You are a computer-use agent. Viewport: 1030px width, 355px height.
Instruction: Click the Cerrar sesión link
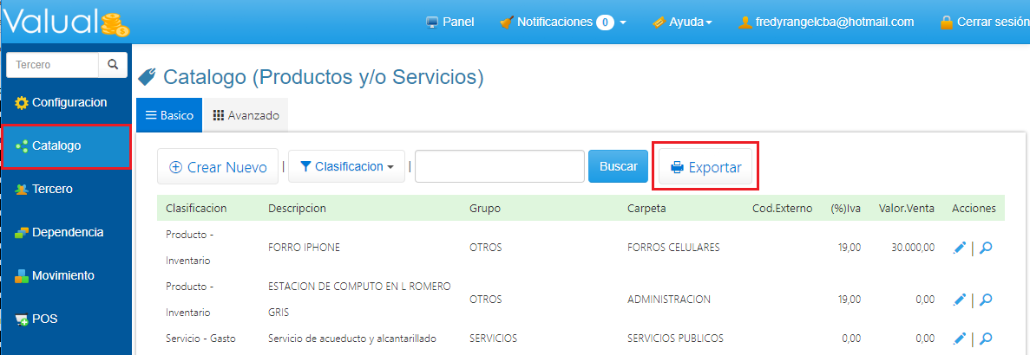pyautogui.click(x=989, y=22)
